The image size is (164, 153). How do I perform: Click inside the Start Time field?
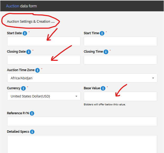(x=120, y=41)
